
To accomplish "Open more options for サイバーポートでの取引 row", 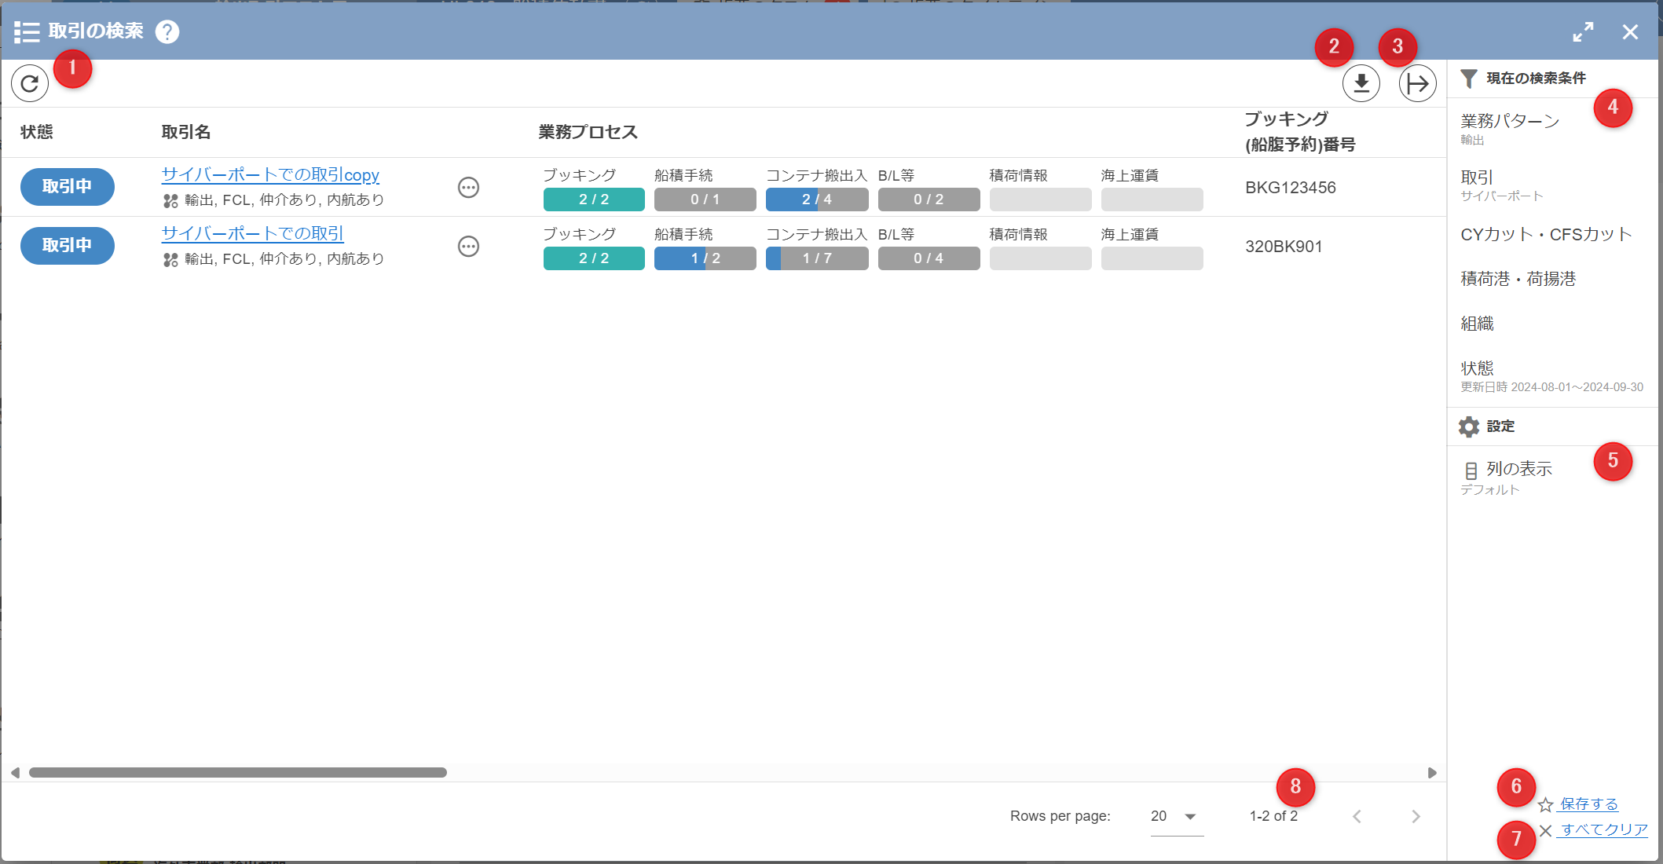I will pyautogui.click(x=468, y=247).
